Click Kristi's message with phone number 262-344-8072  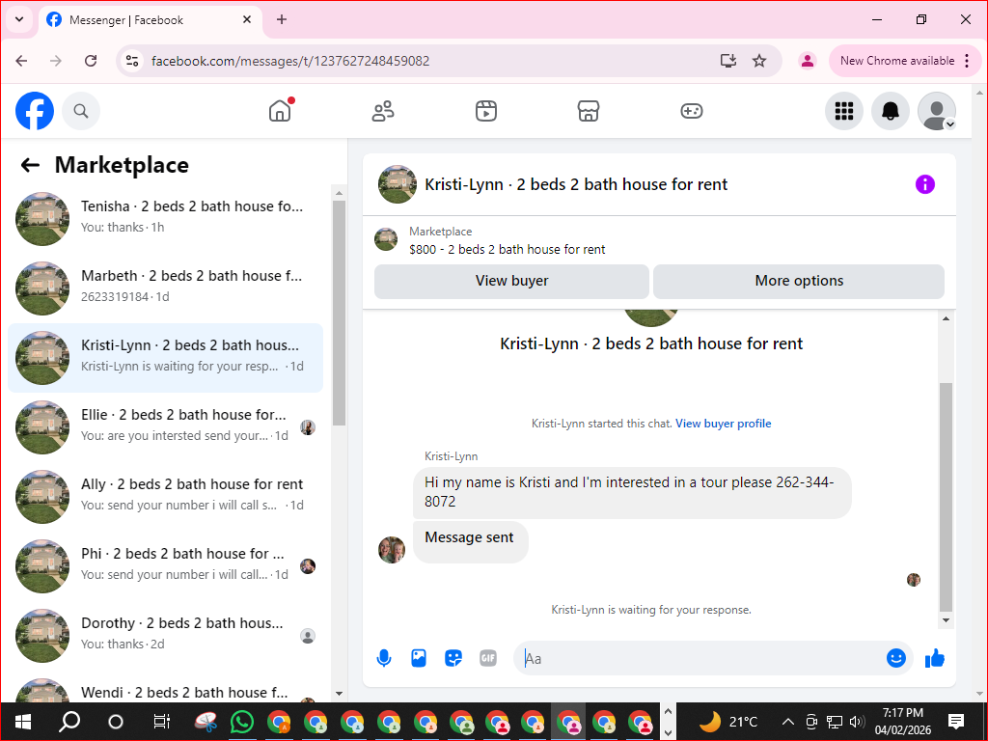click(x=632, y=492)
